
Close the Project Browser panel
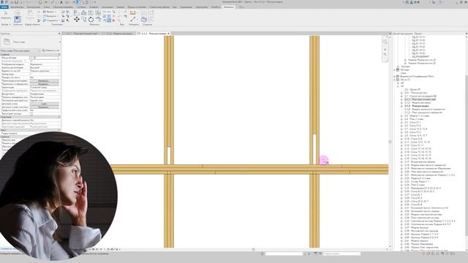467,34
